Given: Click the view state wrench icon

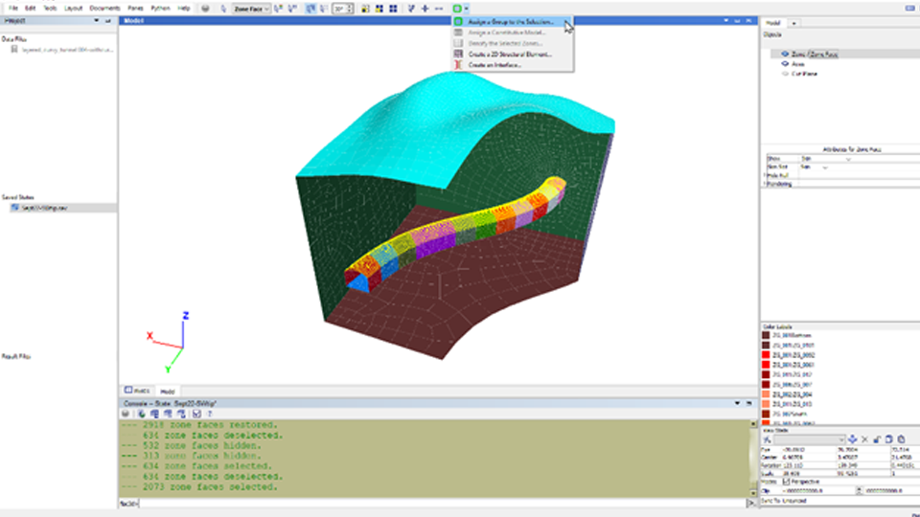Looking at the screenshot, I should (x=767, y=439).
